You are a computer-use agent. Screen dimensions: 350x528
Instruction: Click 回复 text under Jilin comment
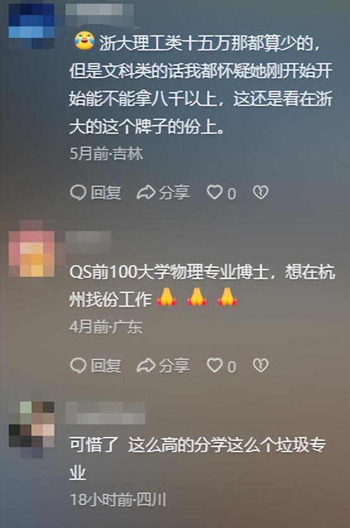106,193
